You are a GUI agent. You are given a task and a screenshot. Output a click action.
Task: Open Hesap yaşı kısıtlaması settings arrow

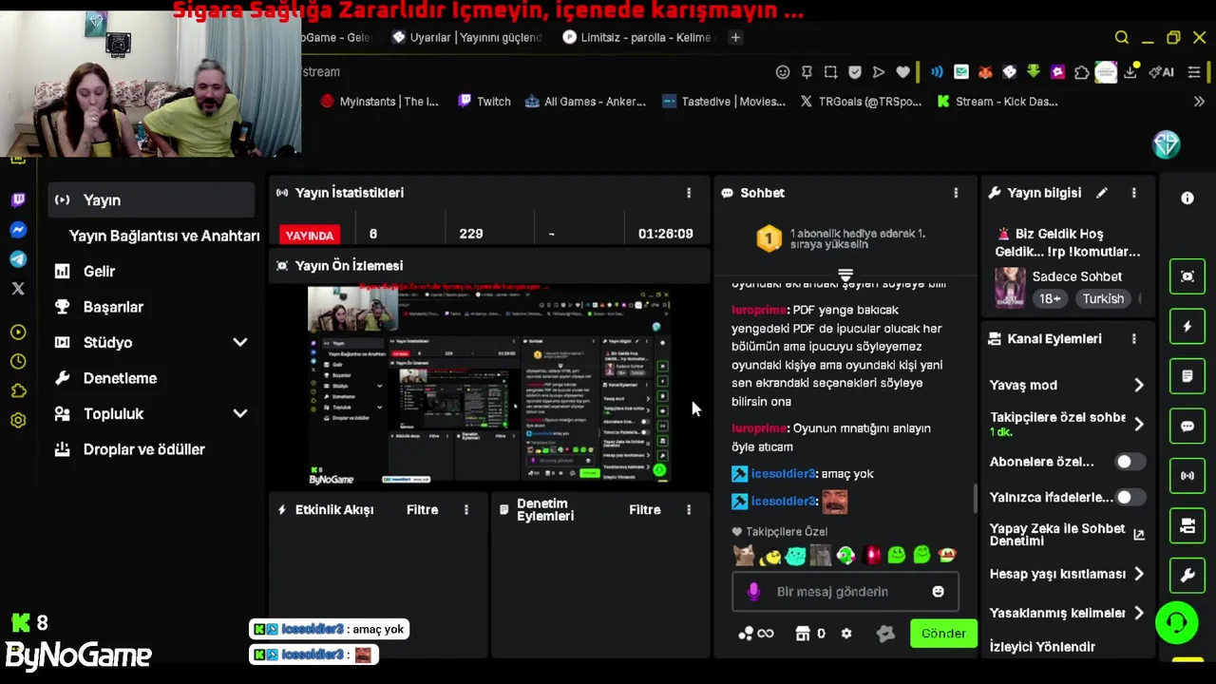tap(1139, 575)
